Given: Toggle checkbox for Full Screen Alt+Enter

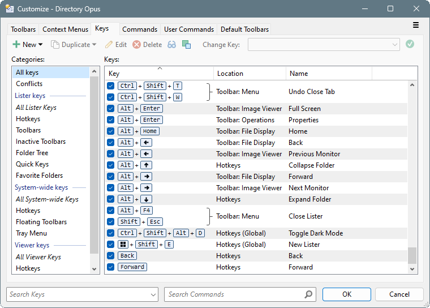Looking at the screenshot, I should (x=110, y=109).
